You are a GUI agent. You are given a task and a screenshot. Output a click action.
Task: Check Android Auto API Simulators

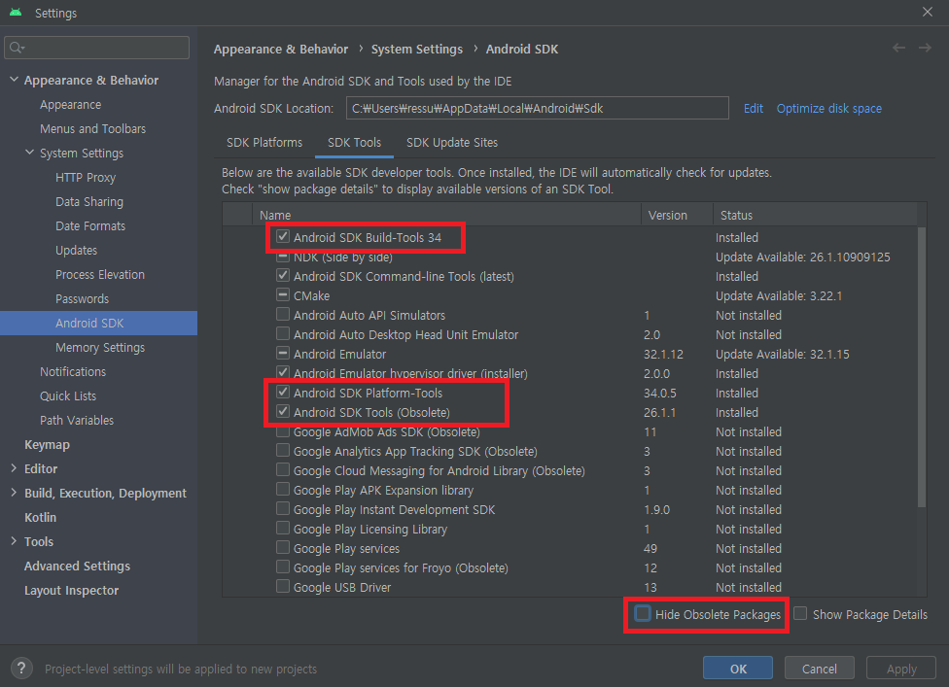point(283,314)
